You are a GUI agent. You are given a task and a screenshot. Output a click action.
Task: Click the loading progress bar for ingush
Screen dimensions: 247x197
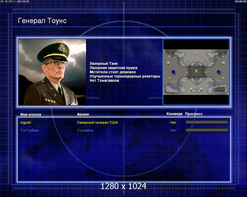tap(207, 122)
